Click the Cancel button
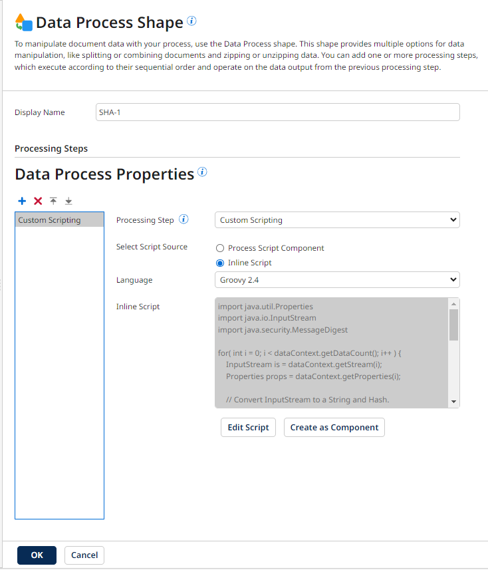Screen dimensions: 488x570 click(84, 555)
